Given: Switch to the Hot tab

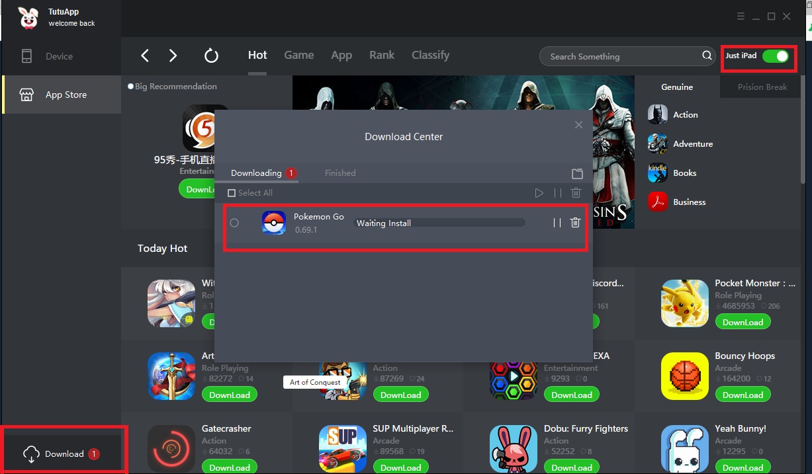Looking at the screenshot, I should click(257, 55).
